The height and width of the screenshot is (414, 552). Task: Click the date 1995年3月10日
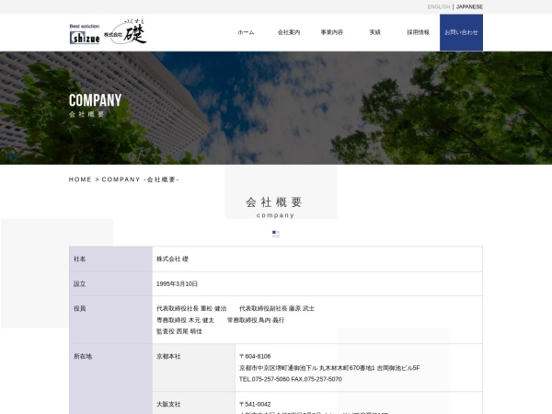pos(177,283)
